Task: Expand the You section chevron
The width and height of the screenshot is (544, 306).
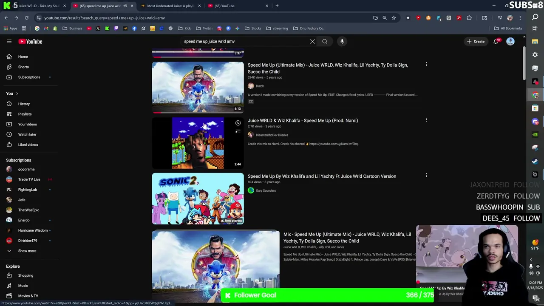Action: (x=17, y=93)
